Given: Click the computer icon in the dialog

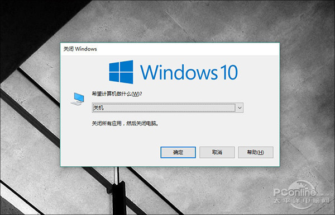Looking at the screenshot, I should click(x=78, y=99).
